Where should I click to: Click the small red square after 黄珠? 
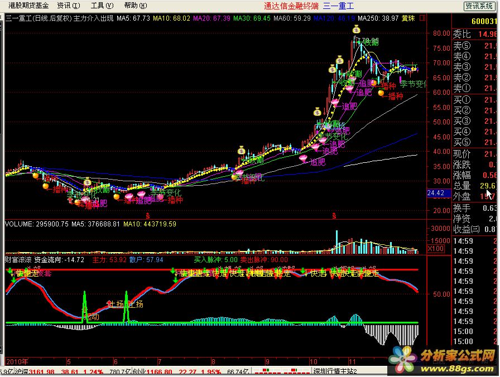422,18
